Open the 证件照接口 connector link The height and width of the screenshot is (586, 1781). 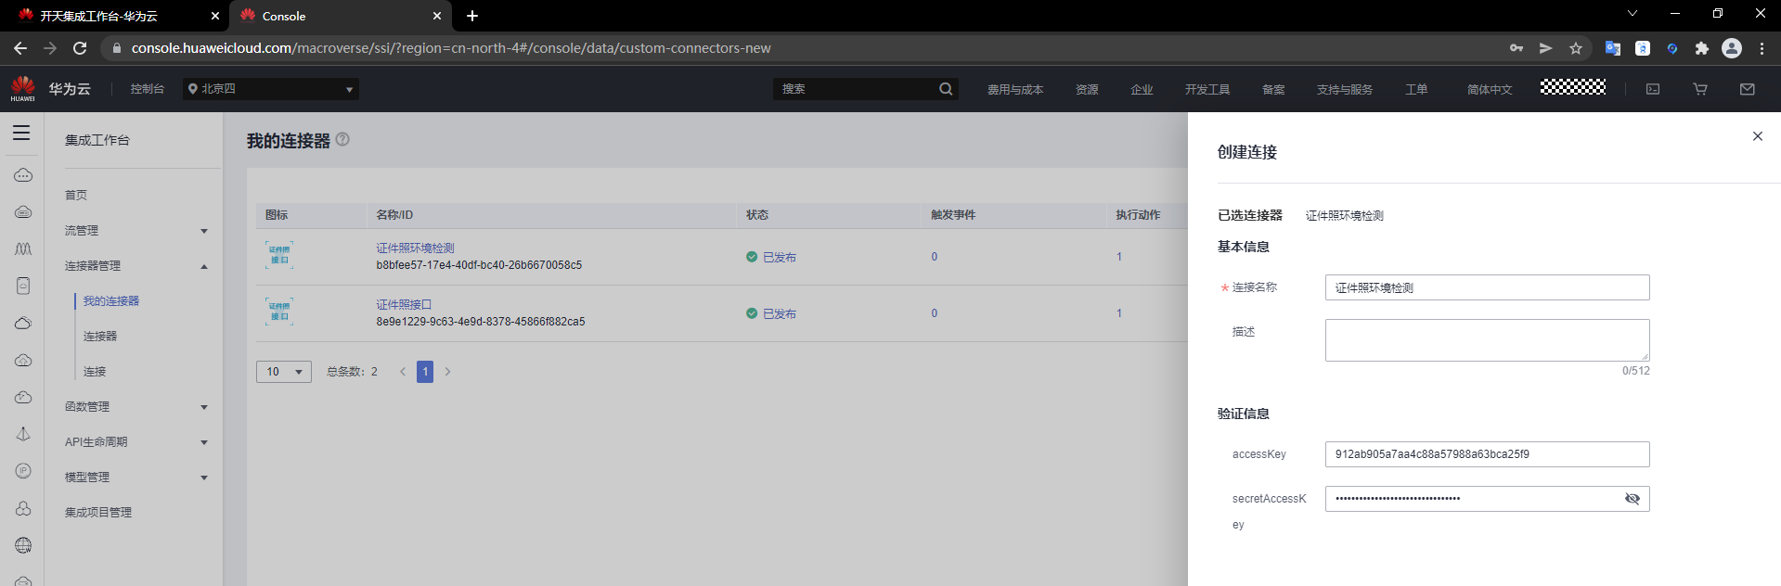(404, 305)
